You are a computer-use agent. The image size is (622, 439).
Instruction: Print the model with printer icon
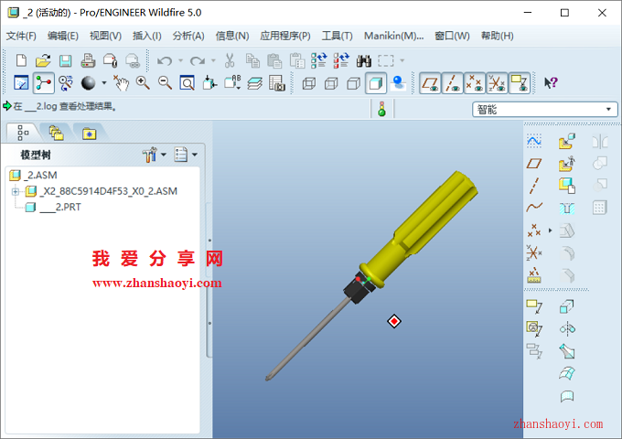pos(88,60)
